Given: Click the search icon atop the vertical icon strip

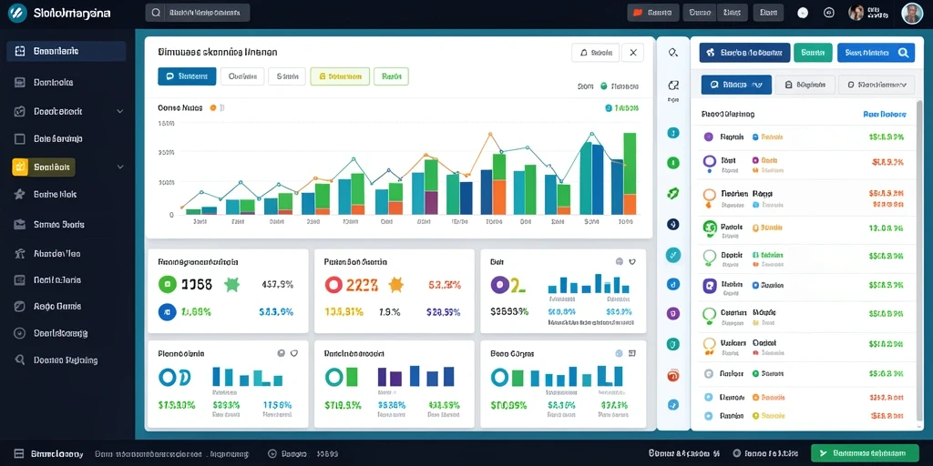Looking at the screenshot, I should coord(673,53).
